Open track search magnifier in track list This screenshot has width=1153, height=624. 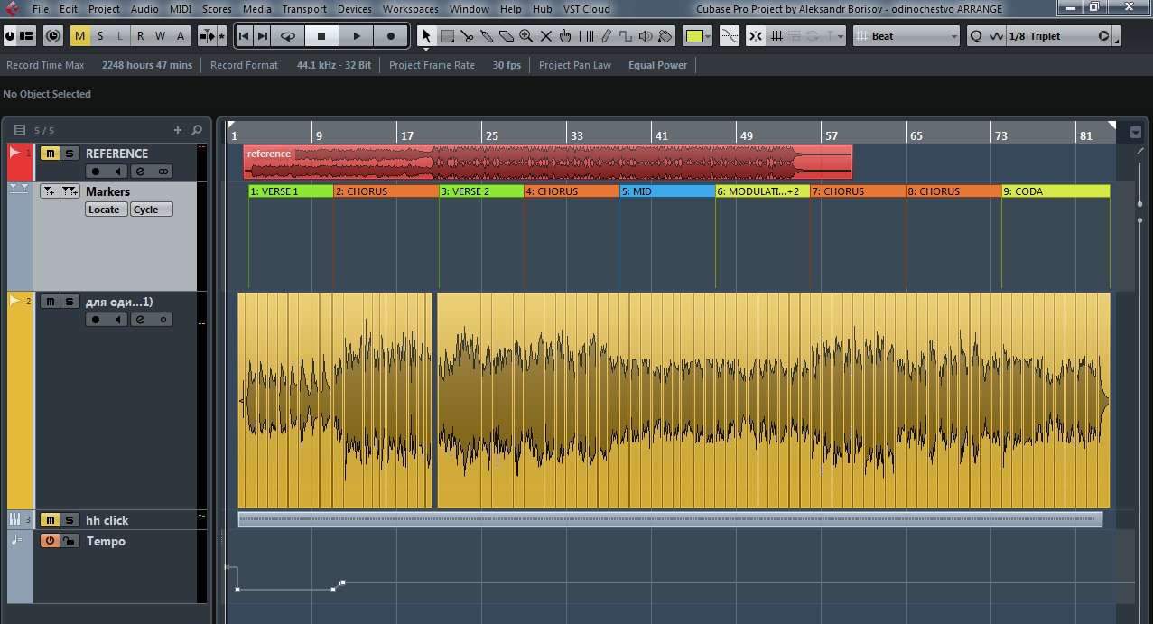pyautogui.click(x=197, y=130)
